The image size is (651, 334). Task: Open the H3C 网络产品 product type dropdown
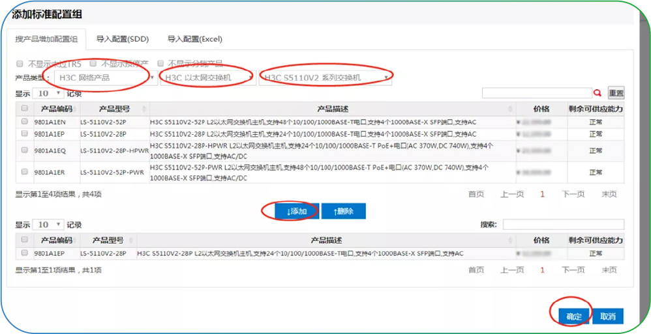(x=106, y=77)
